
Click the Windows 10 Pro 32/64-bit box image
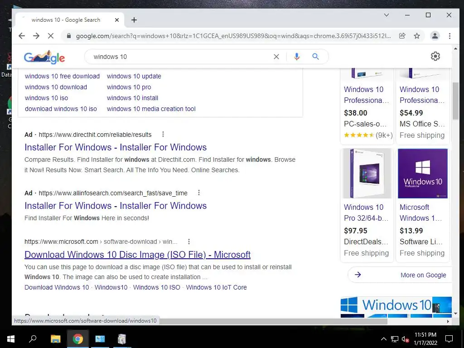[367, 174]
